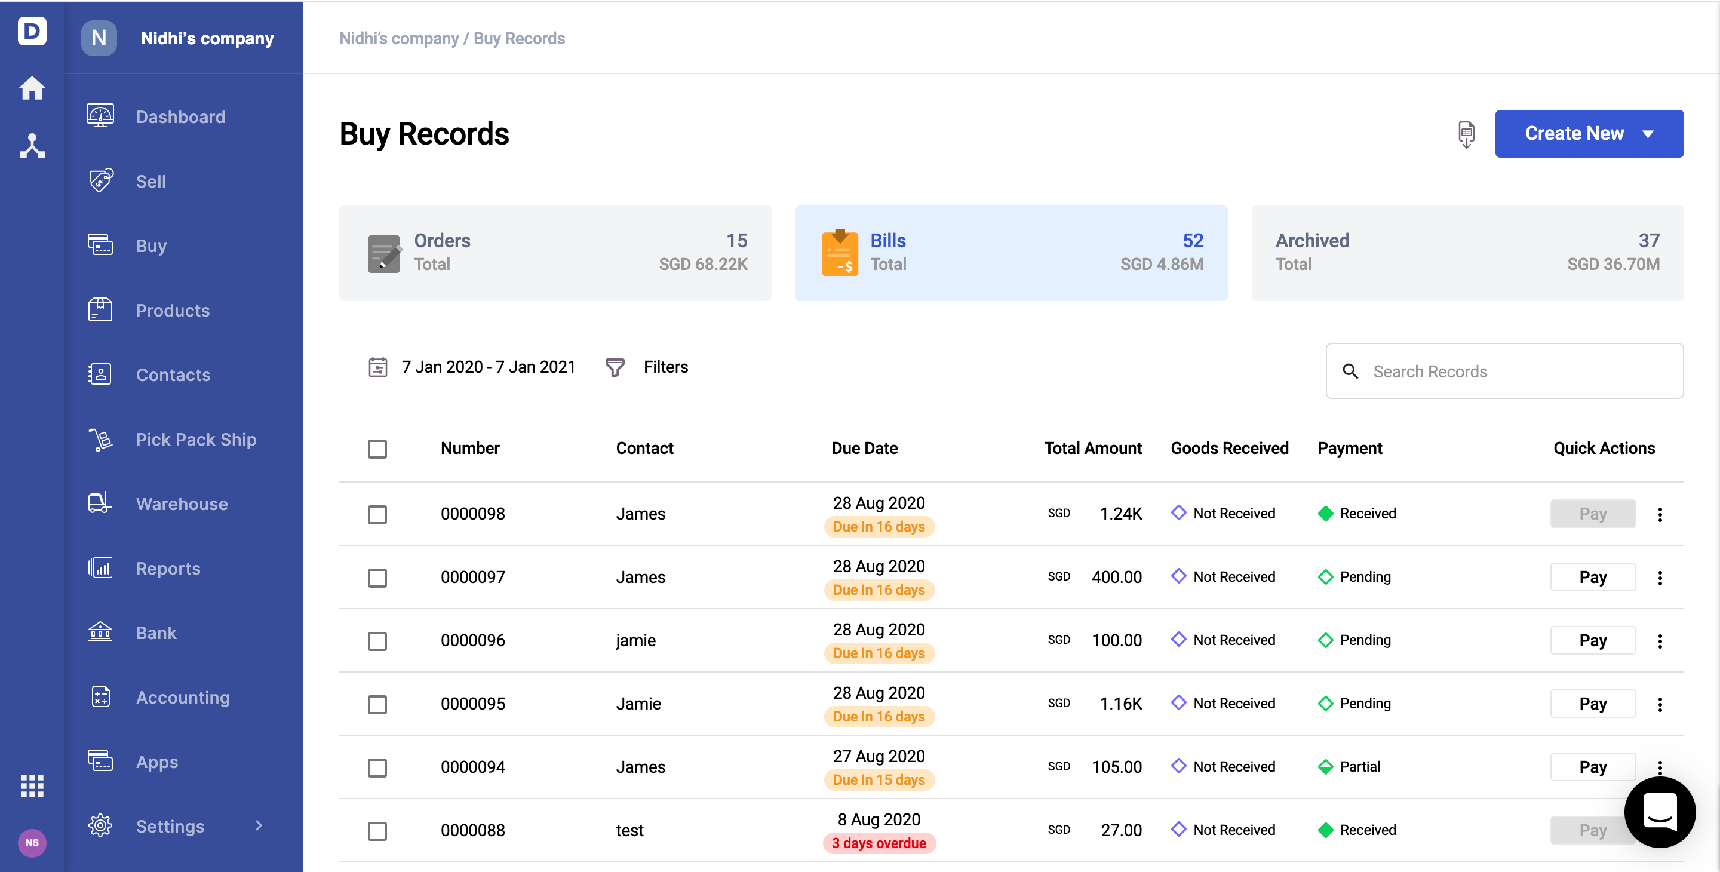The width and height of the screenshot is (1720, 872).
Task: Open kebab menu for bill 0000096
Action: tap(1659, 641)
